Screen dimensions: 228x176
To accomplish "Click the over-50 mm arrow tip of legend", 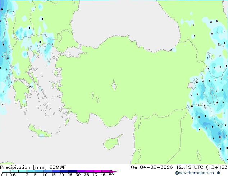I will coord(114,171).
